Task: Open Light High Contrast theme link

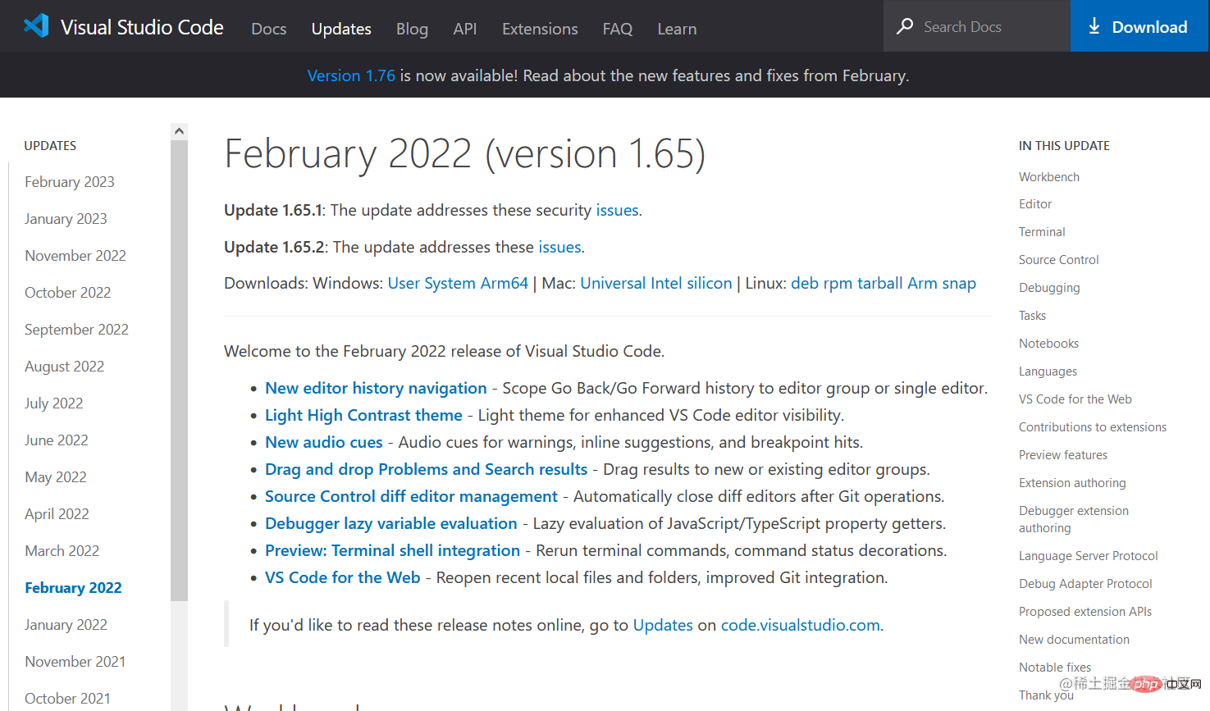Action: coord(363,415)
